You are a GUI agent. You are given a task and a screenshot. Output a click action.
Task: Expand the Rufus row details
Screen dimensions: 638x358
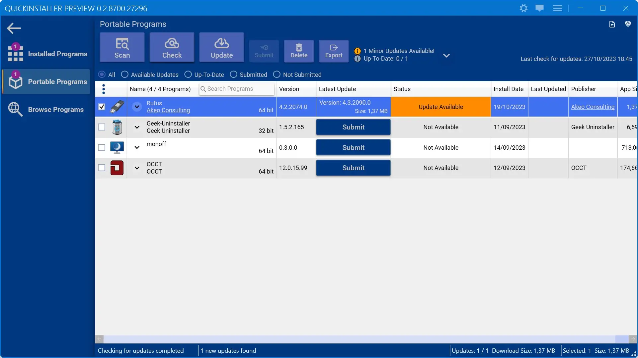137,107
